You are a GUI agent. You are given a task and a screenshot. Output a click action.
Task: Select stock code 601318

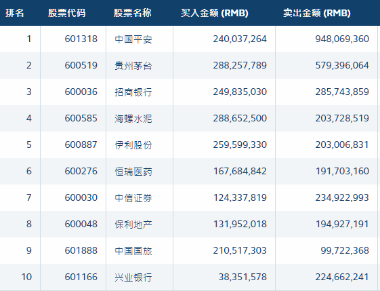[81, 39]
